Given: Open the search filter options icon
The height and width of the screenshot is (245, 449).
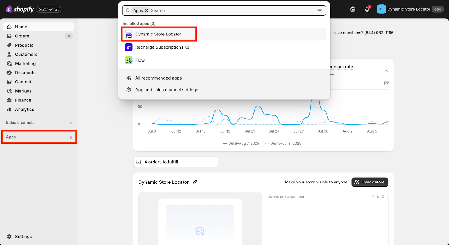Looking at the screenshot, I should 320,10.
